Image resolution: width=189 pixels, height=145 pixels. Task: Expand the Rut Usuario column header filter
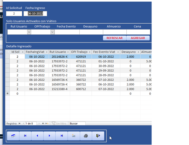point(67,52)
